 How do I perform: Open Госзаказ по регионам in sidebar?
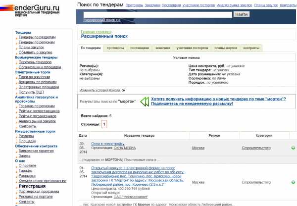[x=37, y=106]
